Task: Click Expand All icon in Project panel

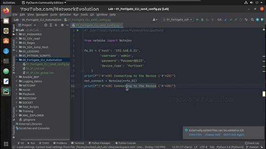Action: point(51,25)
